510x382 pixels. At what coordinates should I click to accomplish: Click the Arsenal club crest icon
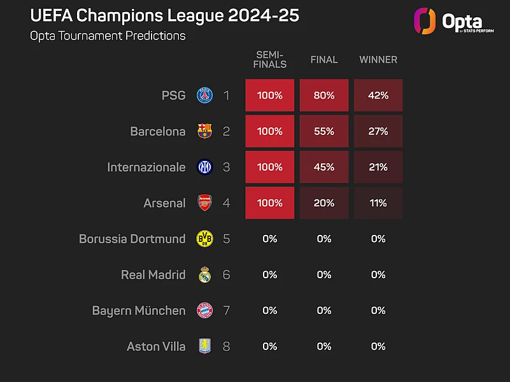coord(204,203)
